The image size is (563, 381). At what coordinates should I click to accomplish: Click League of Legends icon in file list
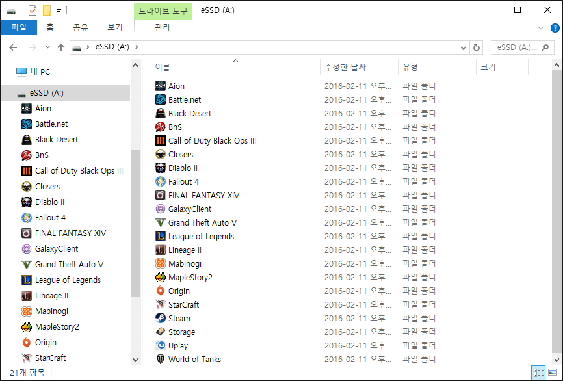click(x=161, y=236)
